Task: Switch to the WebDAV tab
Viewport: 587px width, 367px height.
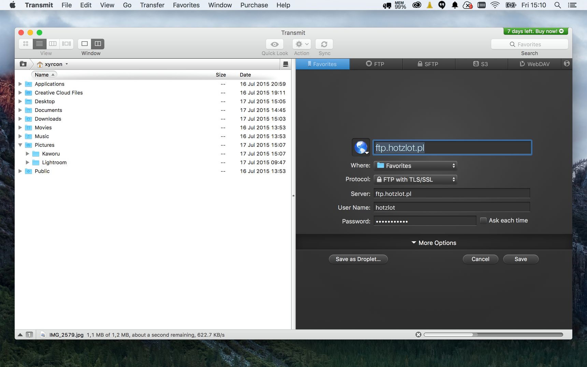Action: 534,64
